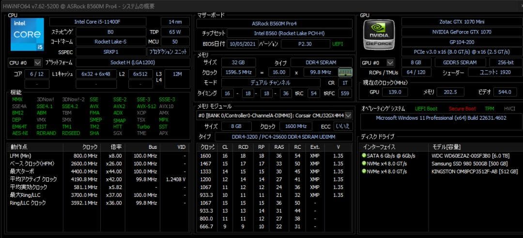Click the BIOS date 10/05/2021 field
Image resolution: width=523 pixels, height=238 pixels.
pyautogui.click(x=242, y=44)
